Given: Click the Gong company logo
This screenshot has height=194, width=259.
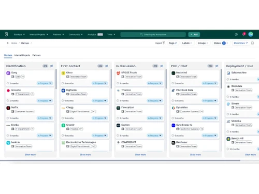Looking at the screenshot, I should tap(8, 73).
